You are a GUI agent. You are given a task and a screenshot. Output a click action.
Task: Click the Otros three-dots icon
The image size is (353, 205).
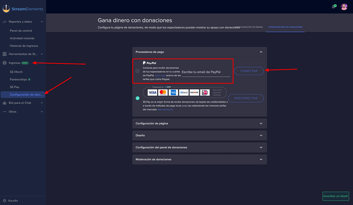pos(4,111)
